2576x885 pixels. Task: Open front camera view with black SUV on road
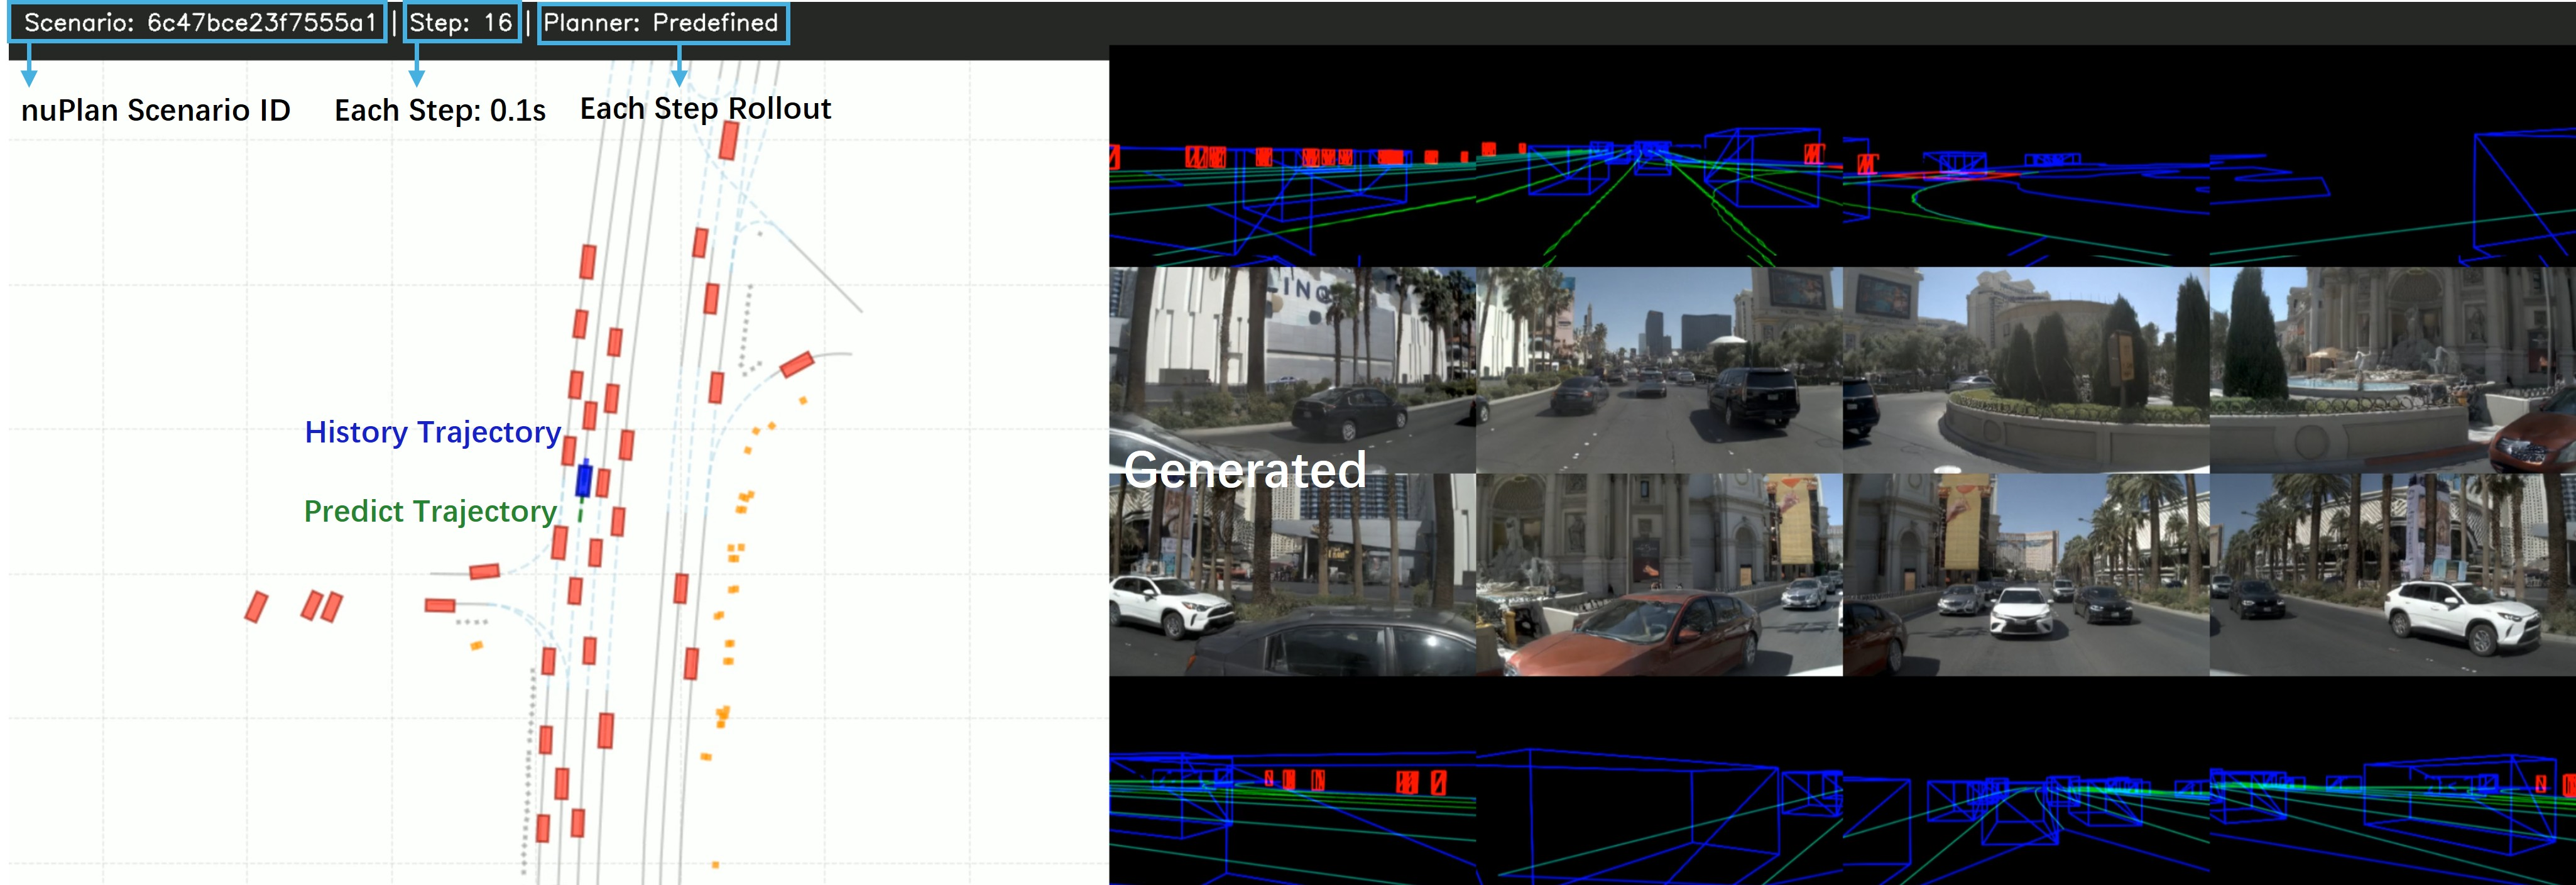1659,370
